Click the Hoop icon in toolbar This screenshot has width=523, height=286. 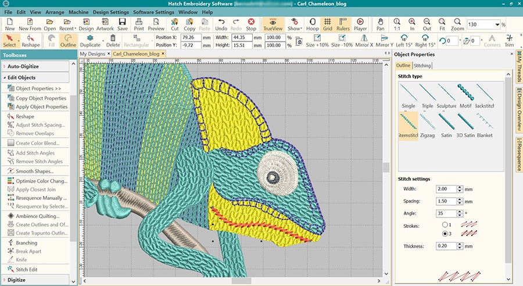pyautogui.click(x=312, y=24)
